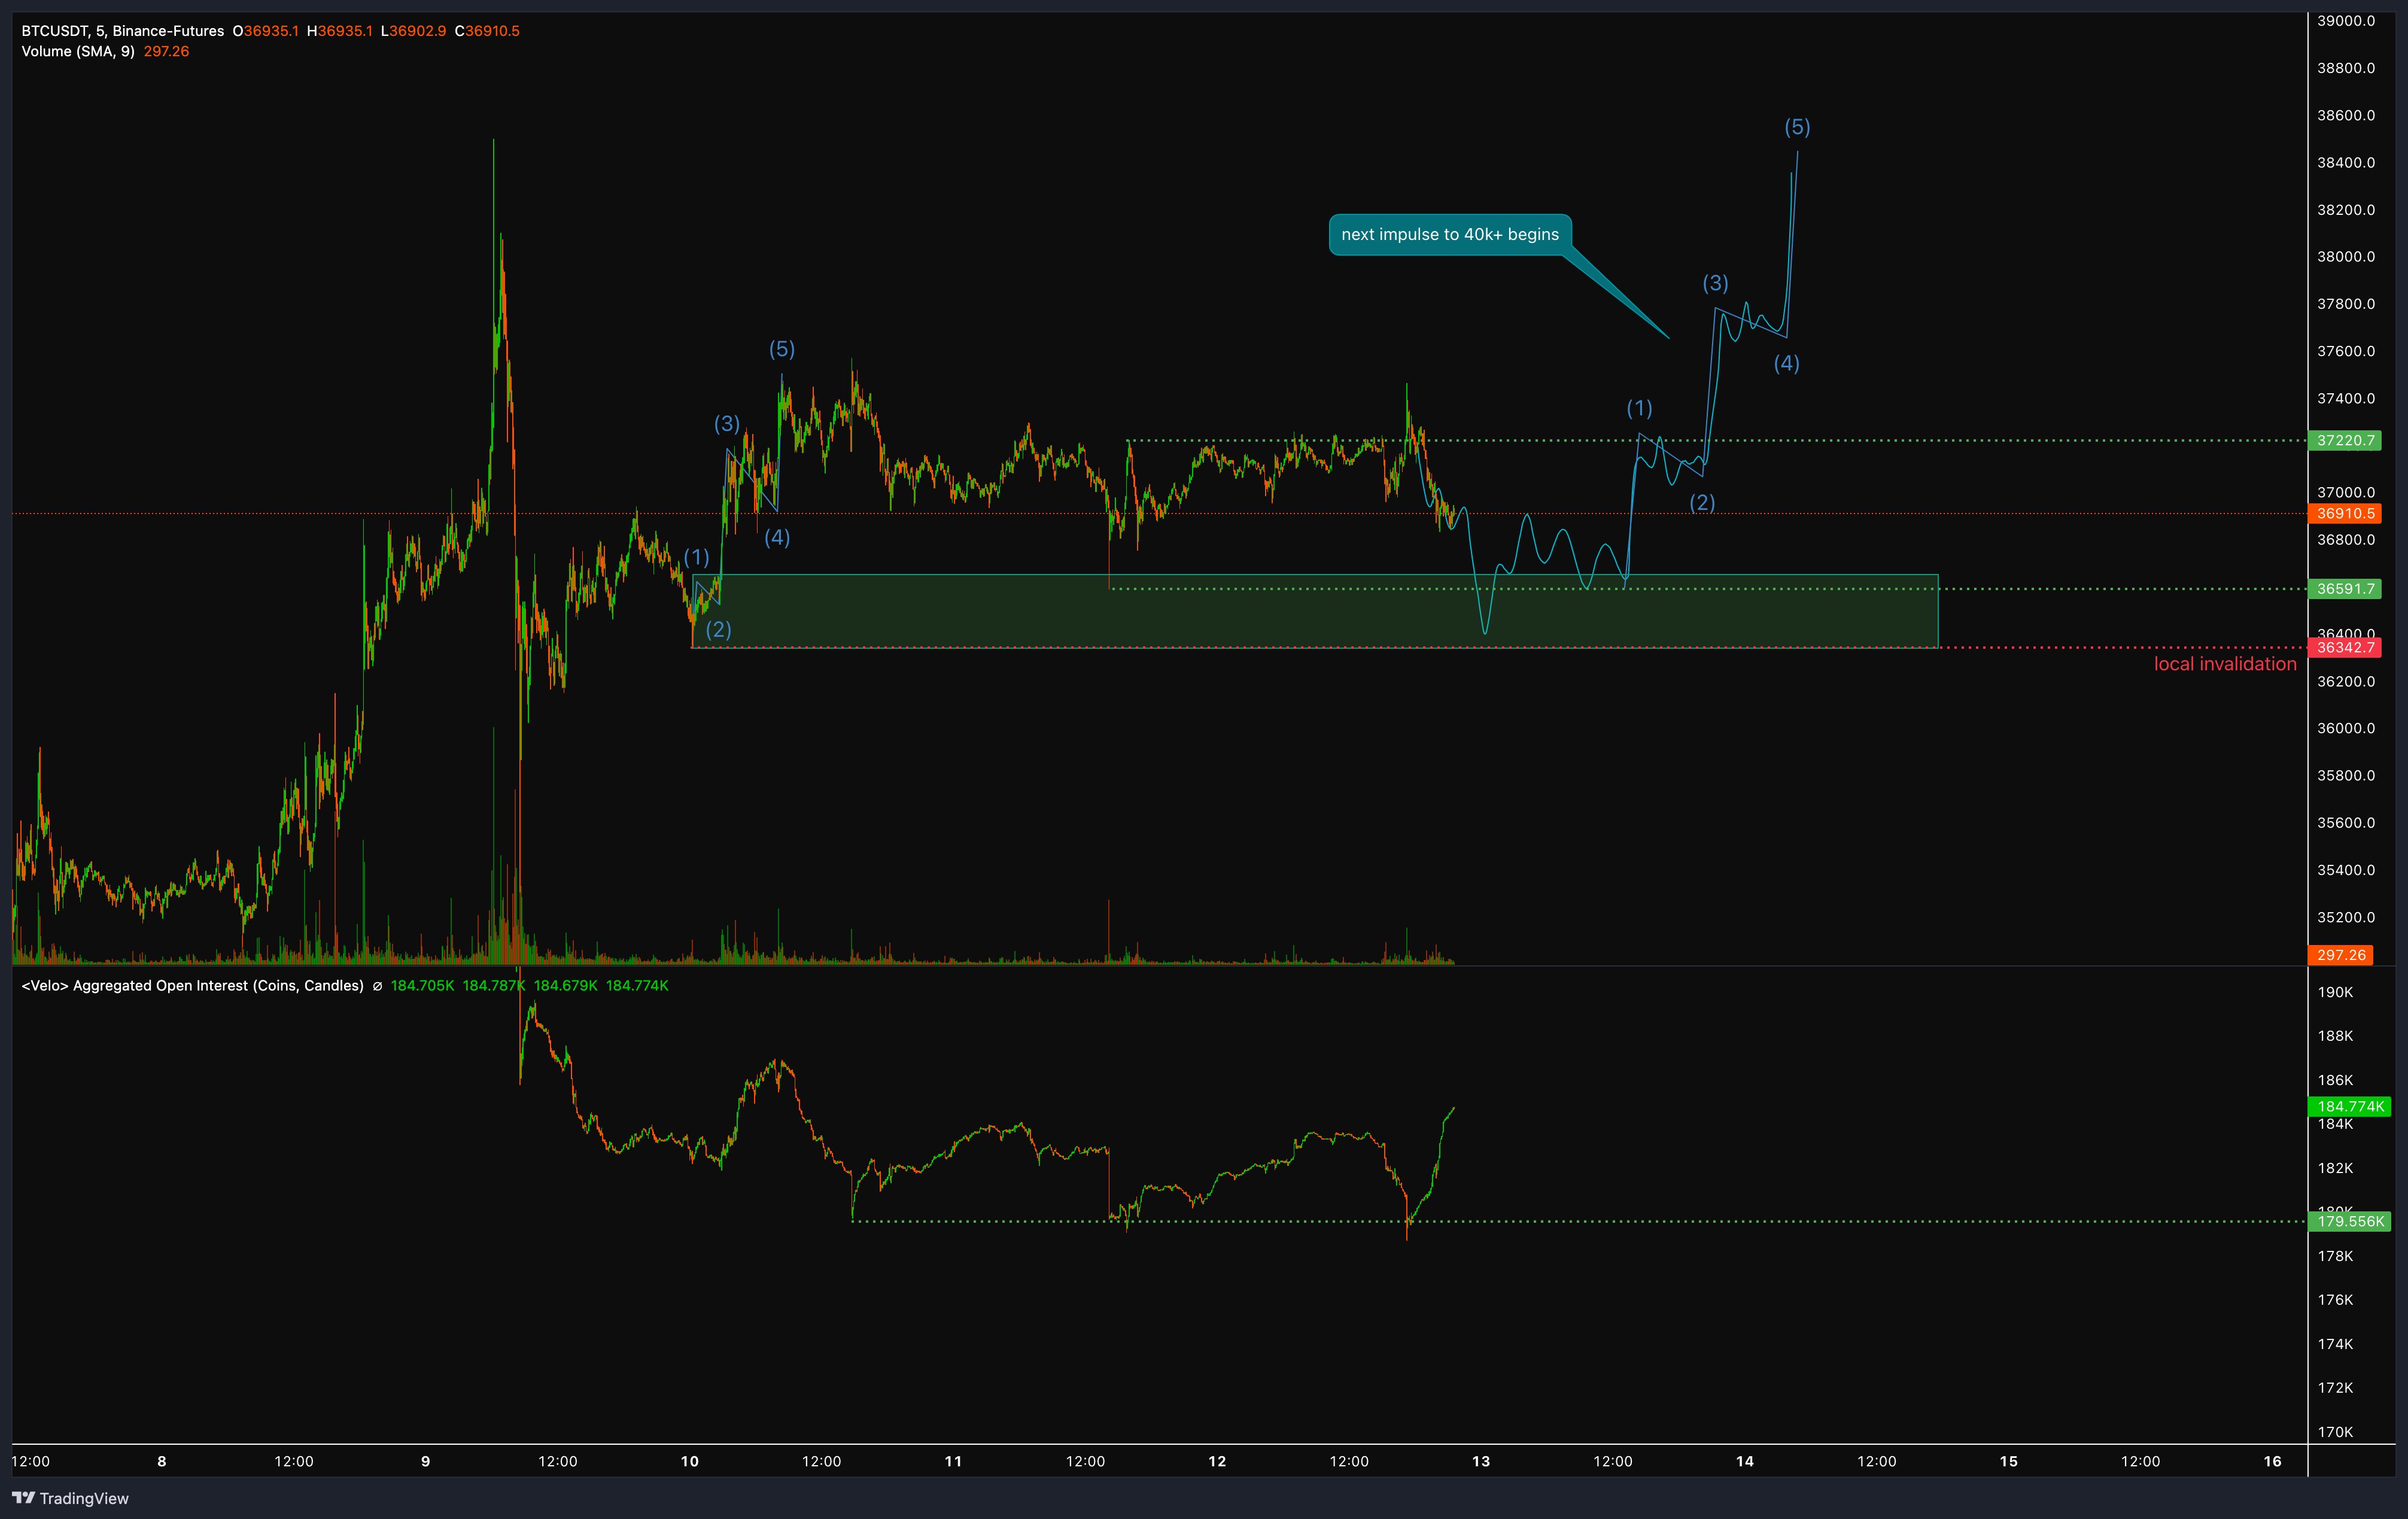Image resolution: width=2408 pixels, height=1519 pixels.
Task: Click the wave (5) label near November 10 high
Action: coord(781,349)
